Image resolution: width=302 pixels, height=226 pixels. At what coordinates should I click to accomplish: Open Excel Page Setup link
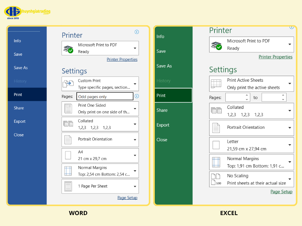pos(281,192)
